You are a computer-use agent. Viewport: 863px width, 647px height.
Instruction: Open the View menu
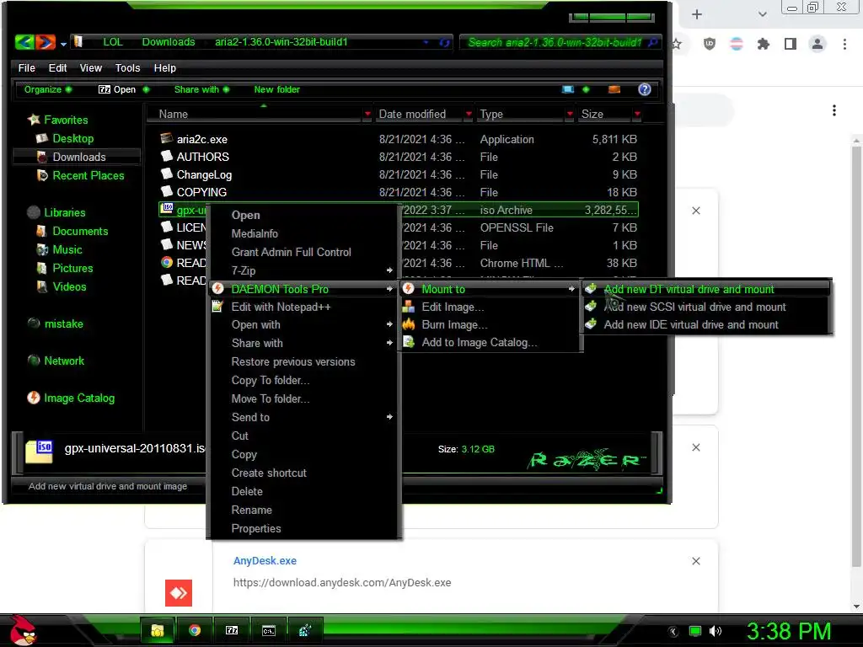91,67
